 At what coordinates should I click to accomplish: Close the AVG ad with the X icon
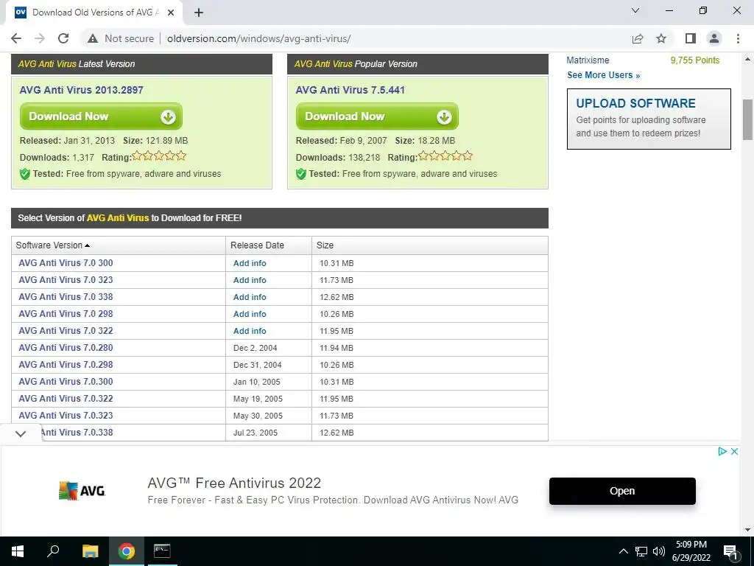(x=734, y=452)
